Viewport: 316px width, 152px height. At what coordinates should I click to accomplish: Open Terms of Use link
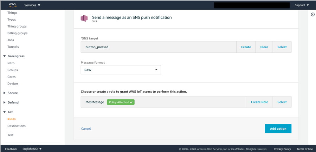304,149
